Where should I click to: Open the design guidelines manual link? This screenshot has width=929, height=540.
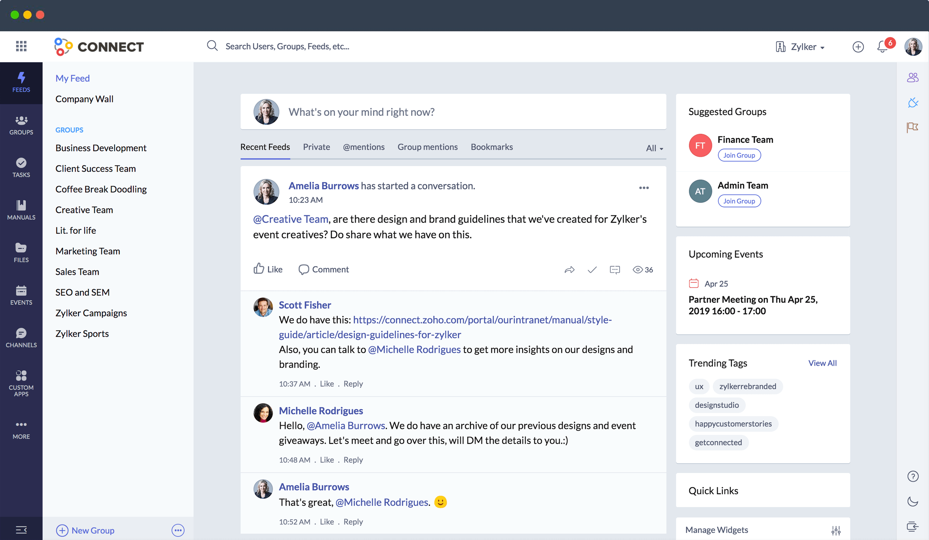point(445,327)
